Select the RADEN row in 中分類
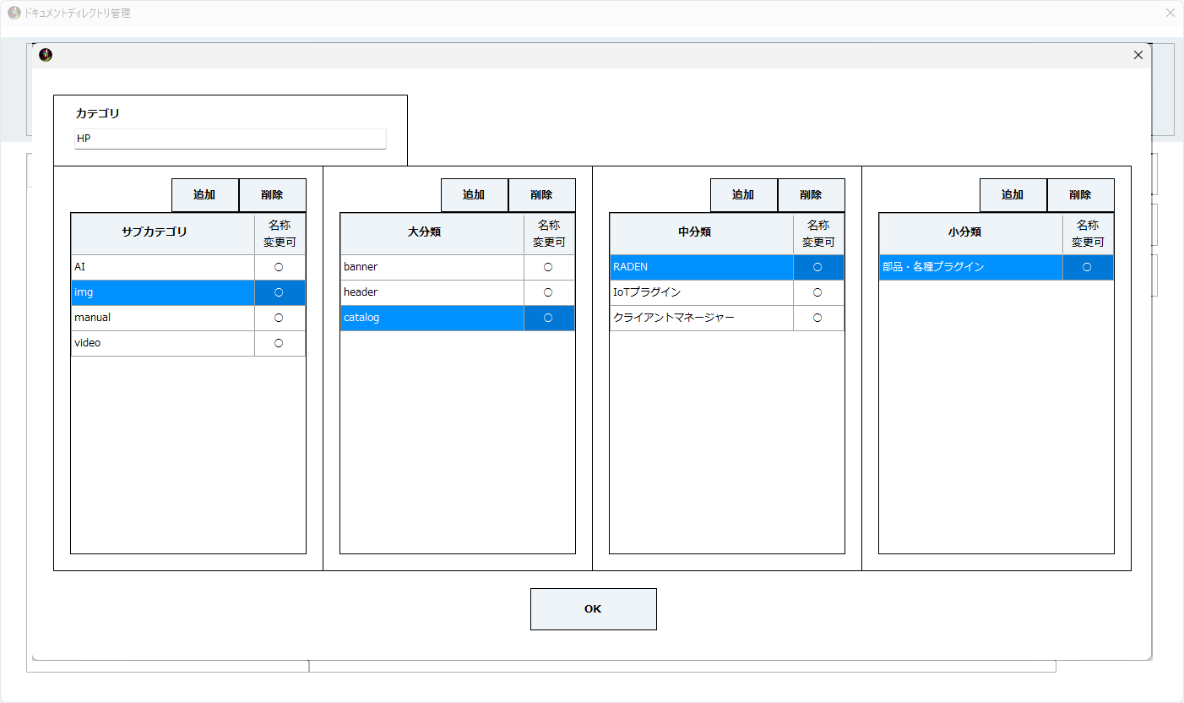 coord(727,267)
